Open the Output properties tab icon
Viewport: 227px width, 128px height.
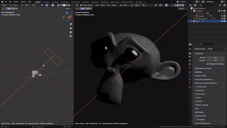click(190, 57)
